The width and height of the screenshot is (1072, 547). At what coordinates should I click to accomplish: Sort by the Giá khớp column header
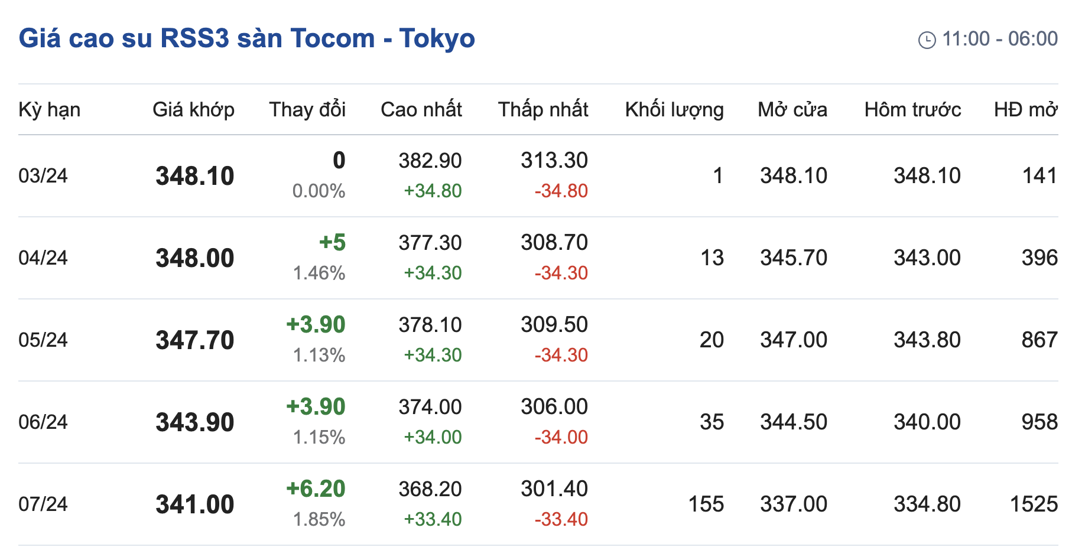(x=193, y=110)
